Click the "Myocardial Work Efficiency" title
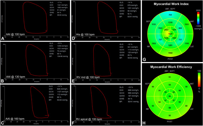This screenshot has height=126, width=203. 171,67
